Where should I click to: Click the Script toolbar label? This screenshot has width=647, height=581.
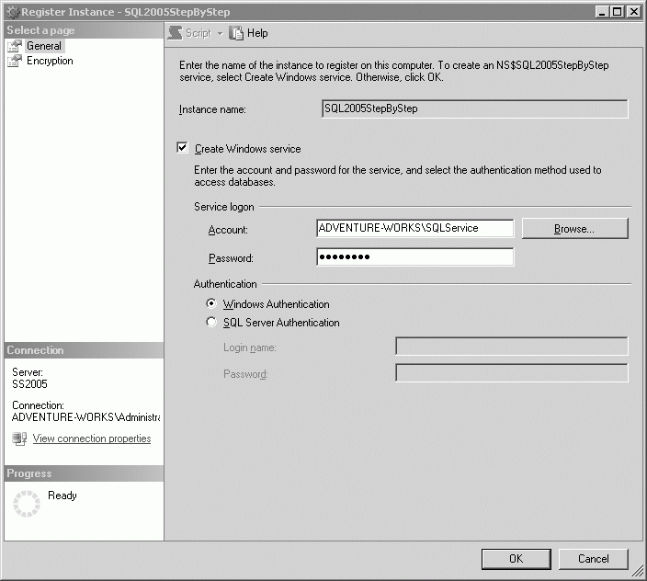[199, 33]
